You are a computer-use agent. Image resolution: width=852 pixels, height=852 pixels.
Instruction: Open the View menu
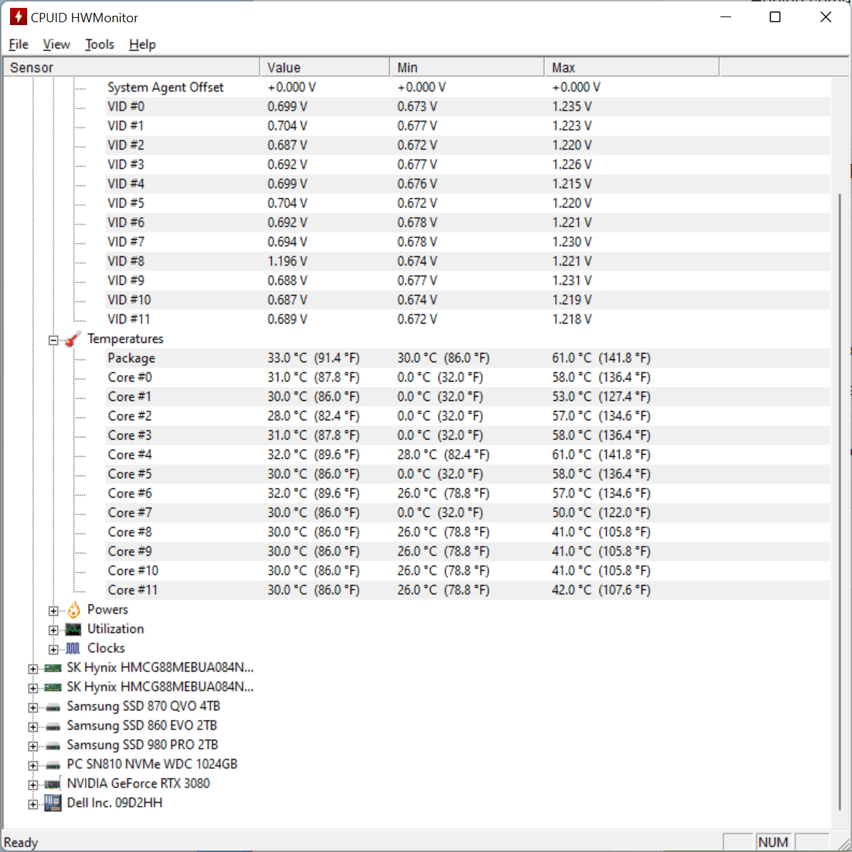pyautogui.click(x=57, y=44)
